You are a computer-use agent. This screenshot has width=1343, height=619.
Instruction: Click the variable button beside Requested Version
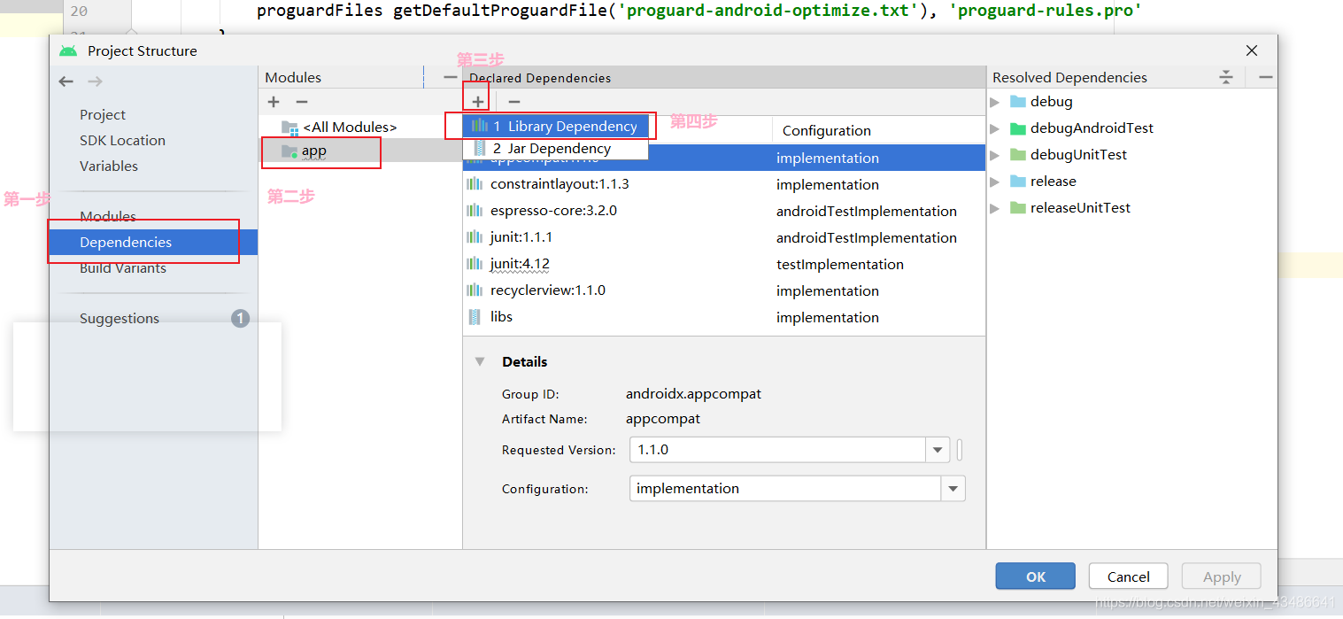(960, 450)
